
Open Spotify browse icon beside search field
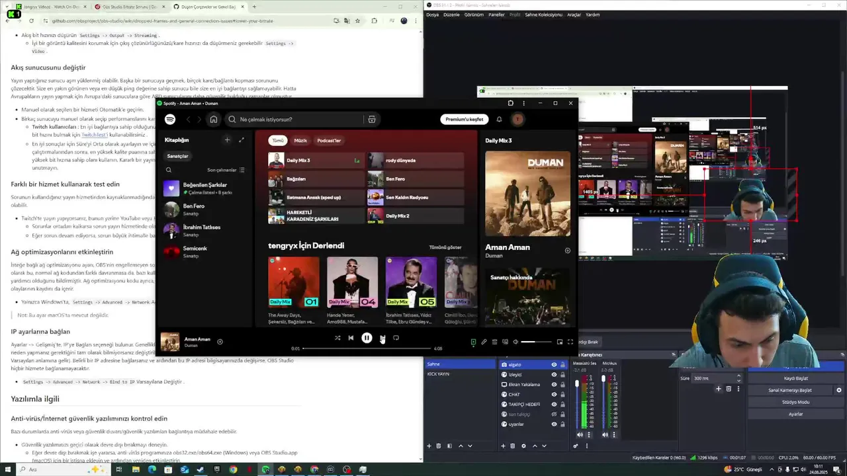(x=372, y=120)
